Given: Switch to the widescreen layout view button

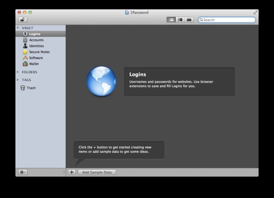Looking at the screenshot, I should (x=189, y=20).
